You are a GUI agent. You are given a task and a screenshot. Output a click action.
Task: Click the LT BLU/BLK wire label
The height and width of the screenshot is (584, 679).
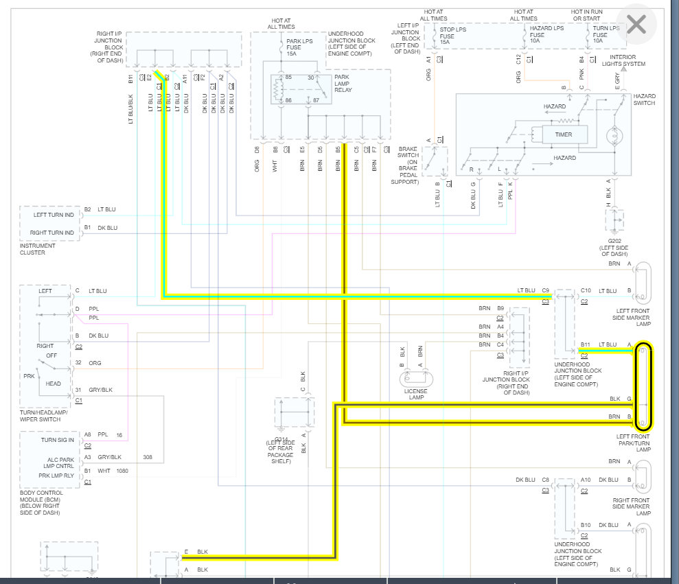[x=130, y=109]
